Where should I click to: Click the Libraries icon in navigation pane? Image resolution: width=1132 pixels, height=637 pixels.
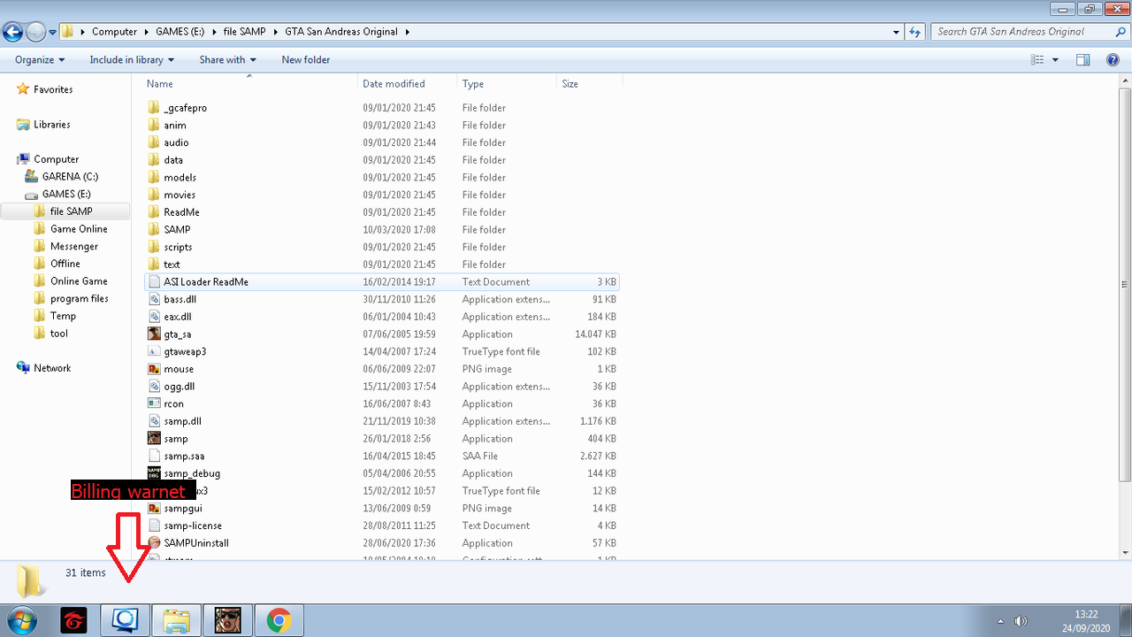[23, 125]
